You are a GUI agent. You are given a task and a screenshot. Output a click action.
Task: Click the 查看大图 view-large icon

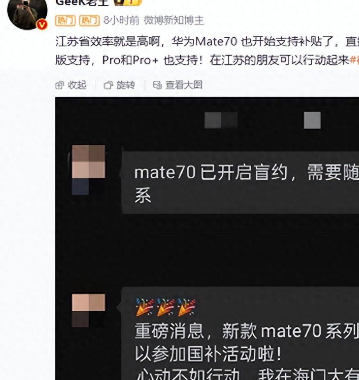[157, 85]
